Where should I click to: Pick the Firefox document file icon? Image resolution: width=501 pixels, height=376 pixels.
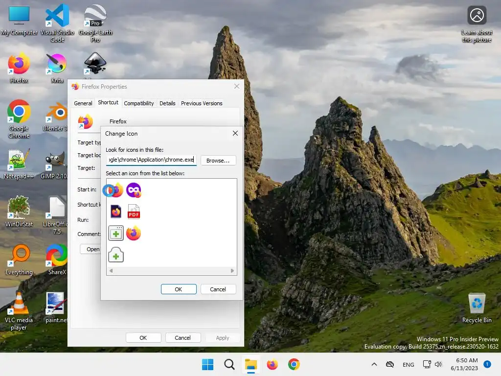tap(116, 211)
